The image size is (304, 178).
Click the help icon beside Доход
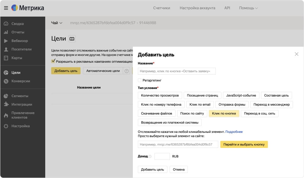click(150, 156)
